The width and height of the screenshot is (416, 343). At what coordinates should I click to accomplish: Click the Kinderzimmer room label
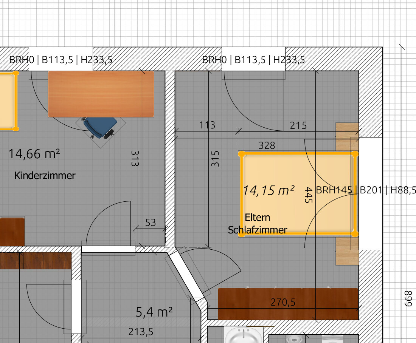pyautogui.click(x=45, y=176)
